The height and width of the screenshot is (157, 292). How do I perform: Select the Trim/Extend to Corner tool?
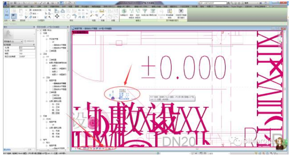pyautogui.click(x=75, y=16)
